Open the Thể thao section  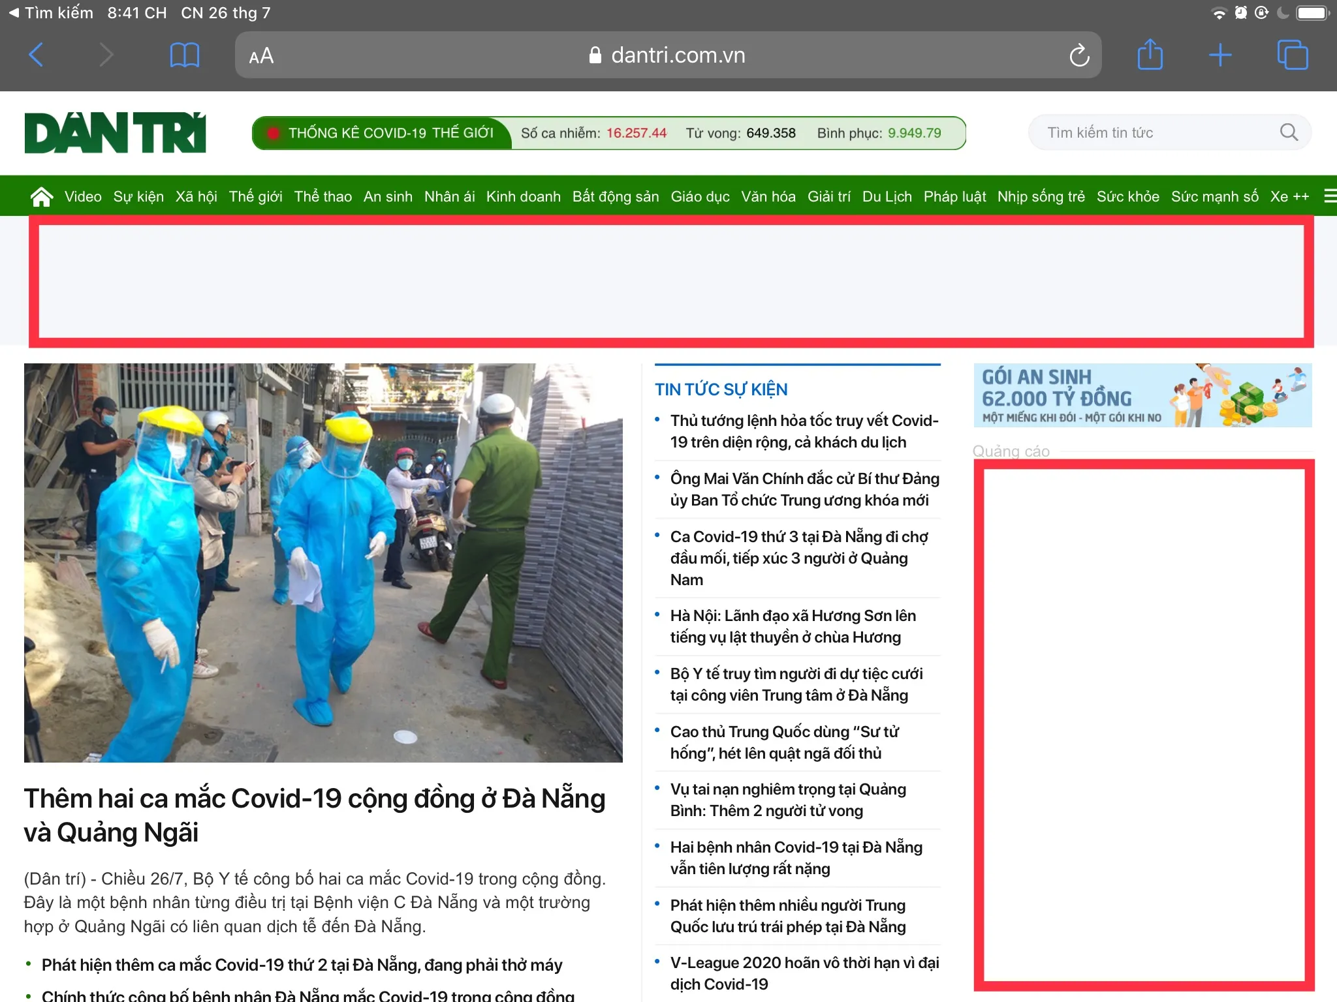click(x=322, y=196)
